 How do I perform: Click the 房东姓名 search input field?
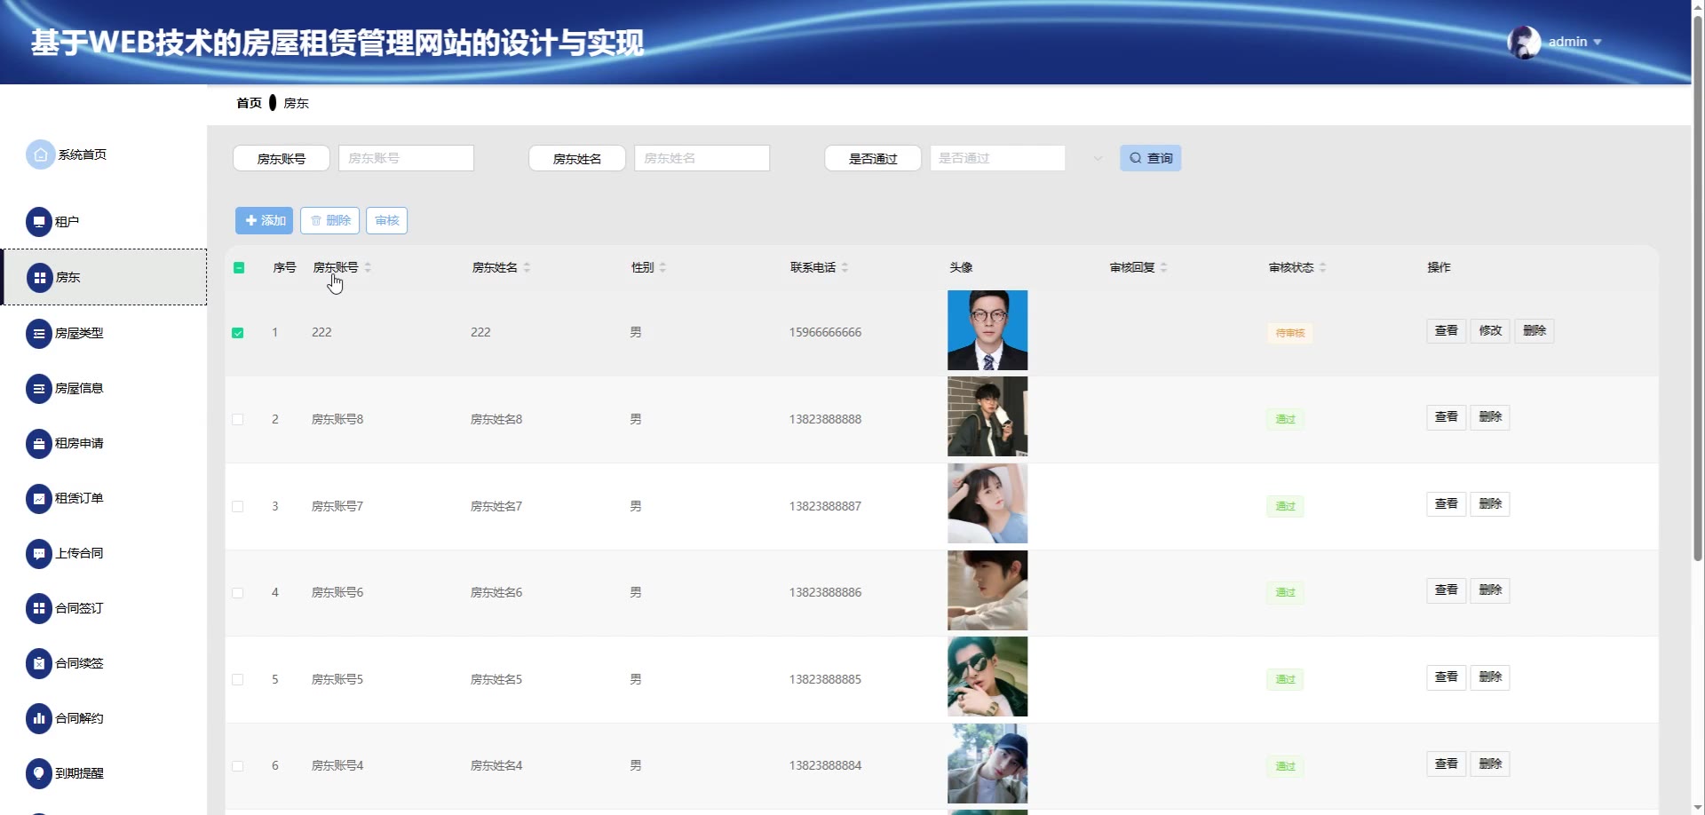pos(702,158)
